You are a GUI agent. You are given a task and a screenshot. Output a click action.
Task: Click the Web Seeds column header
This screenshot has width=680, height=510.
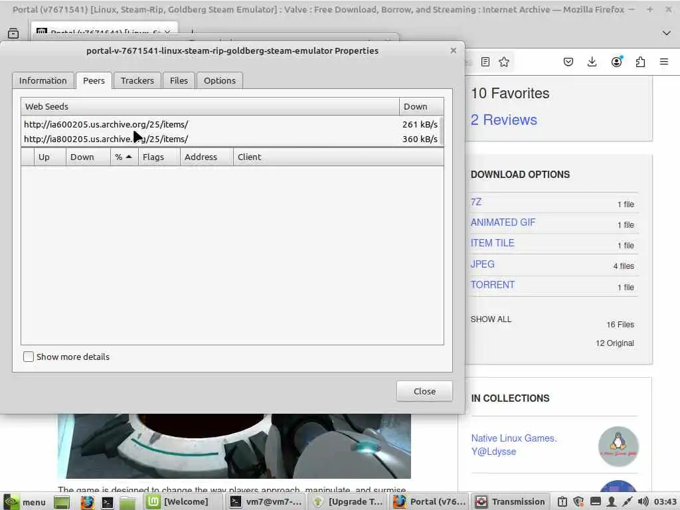[210, 106]
